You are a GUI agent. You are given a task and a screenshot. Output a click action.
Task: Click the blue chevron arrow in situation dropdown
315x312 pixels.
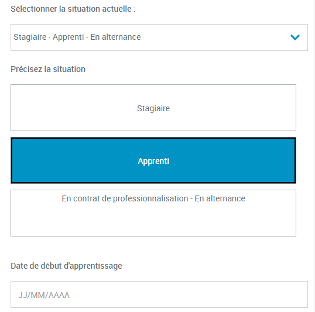tap(295, 37)
